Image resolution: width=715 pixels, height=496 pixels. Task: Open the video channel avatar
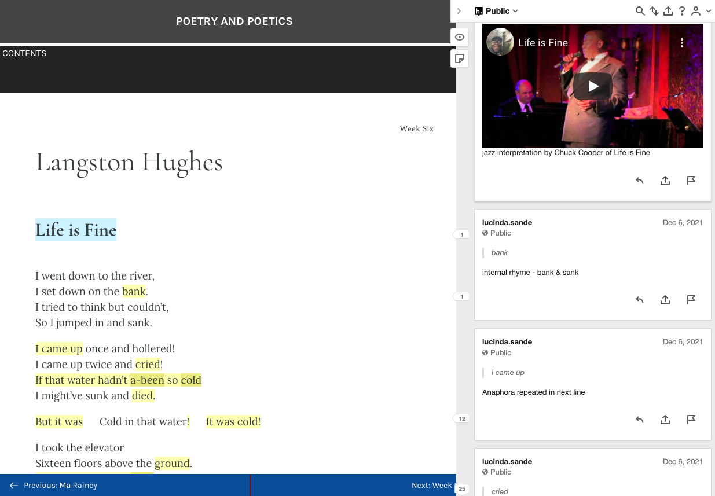click(500, 42)
